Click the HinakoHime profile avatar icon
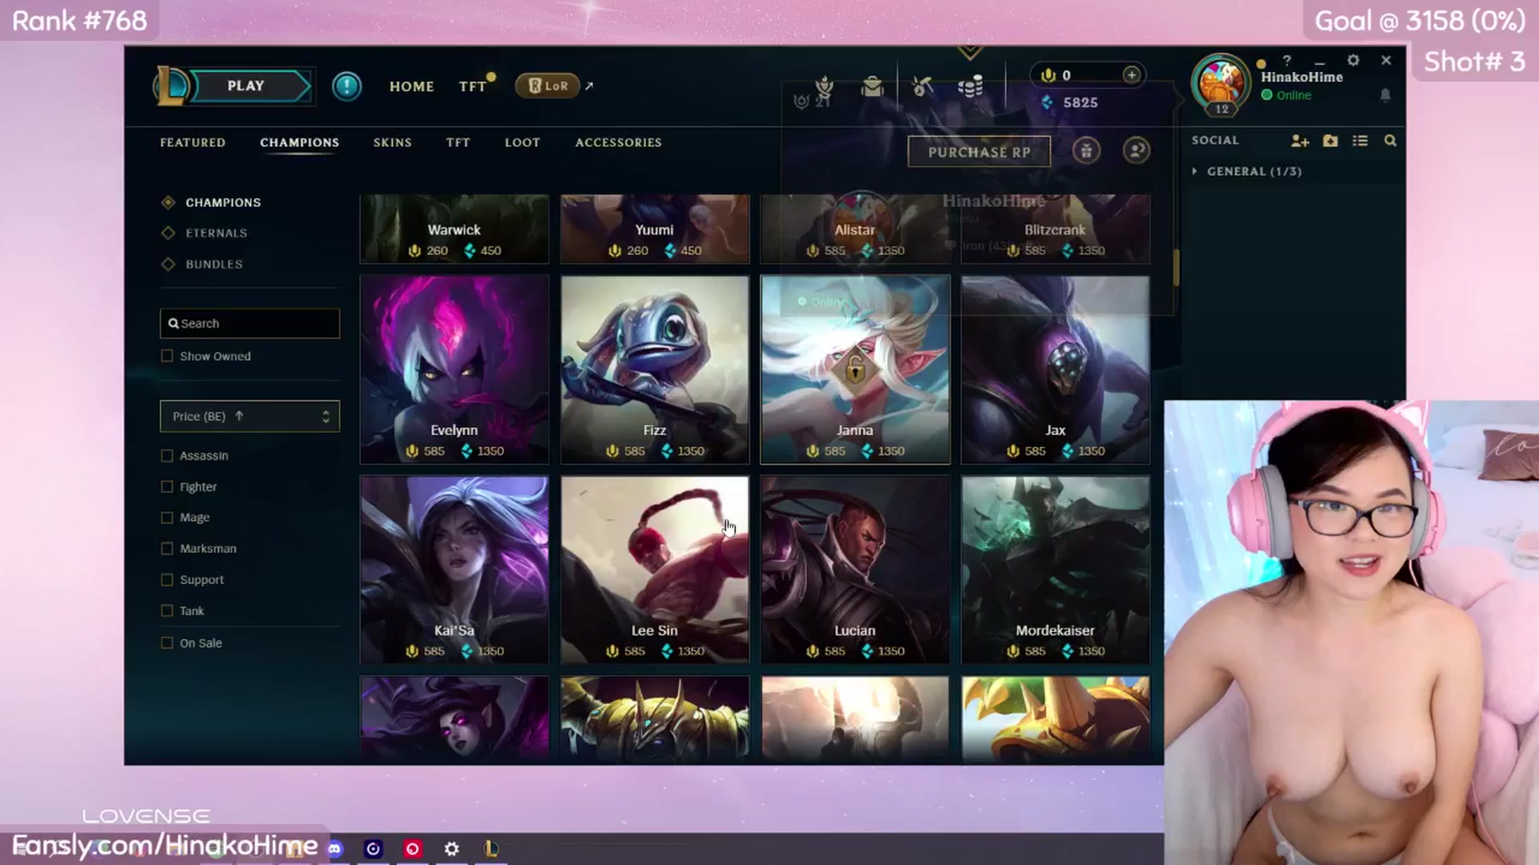Screen dimensions: 1539x865 [1221, 83]
